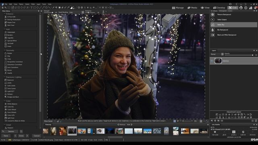Choose the Repair Tool filter
Image resolution: width=258 pixels, height=145 pixels.
pos(11,23)
